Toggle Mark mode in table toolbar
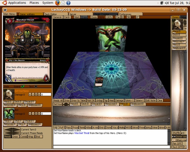The height and width of the screenshot is (152, 190). 77,17
